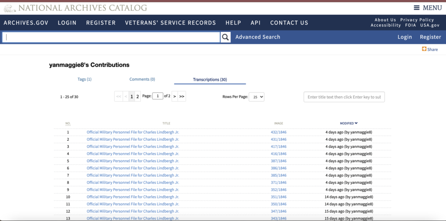
Task: Open row 10 Lindbergh personnel file title
Action: [x=133, y=197]
